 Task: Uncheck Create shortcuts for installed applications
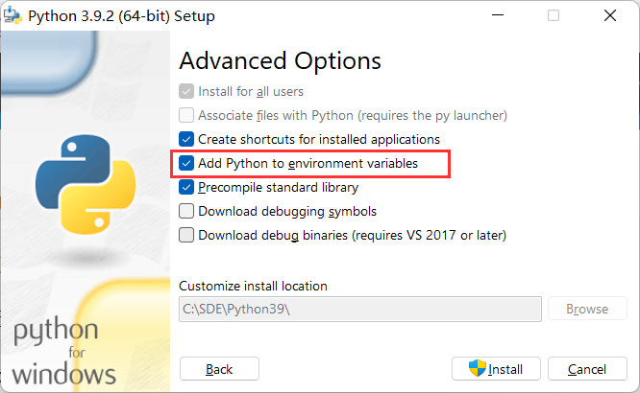pyautogui.click(x=186, y=139)
